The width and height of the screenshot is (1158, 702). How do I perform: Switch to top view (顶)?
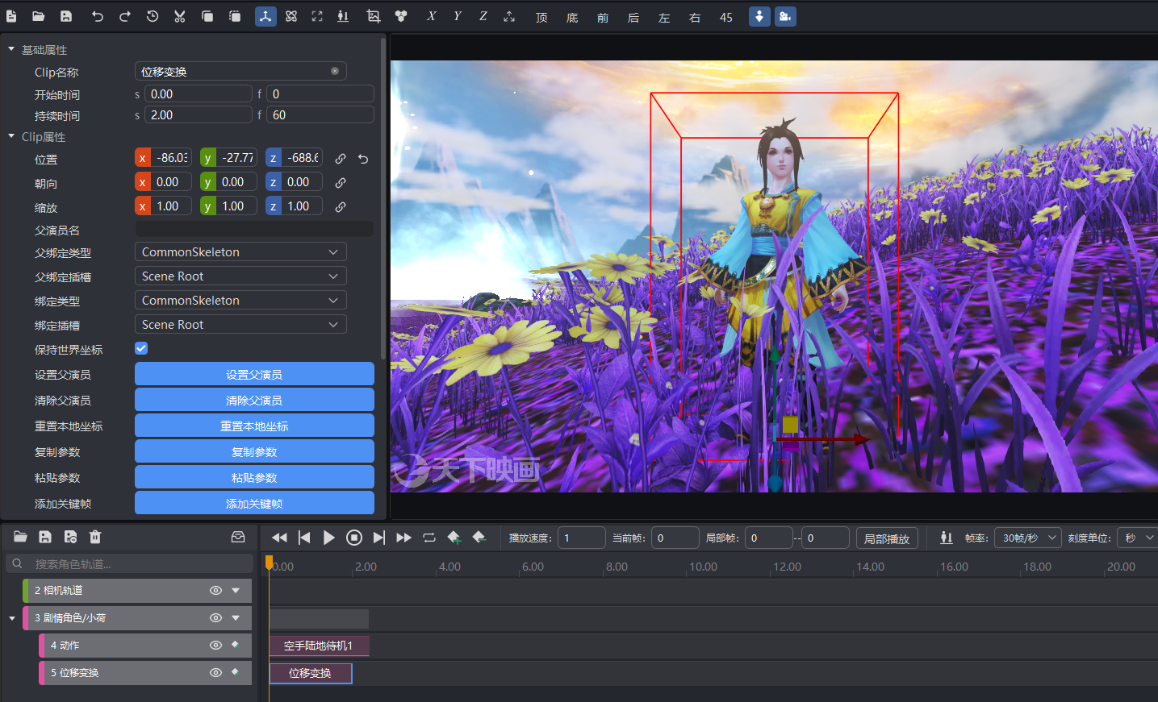pos(541,17)
